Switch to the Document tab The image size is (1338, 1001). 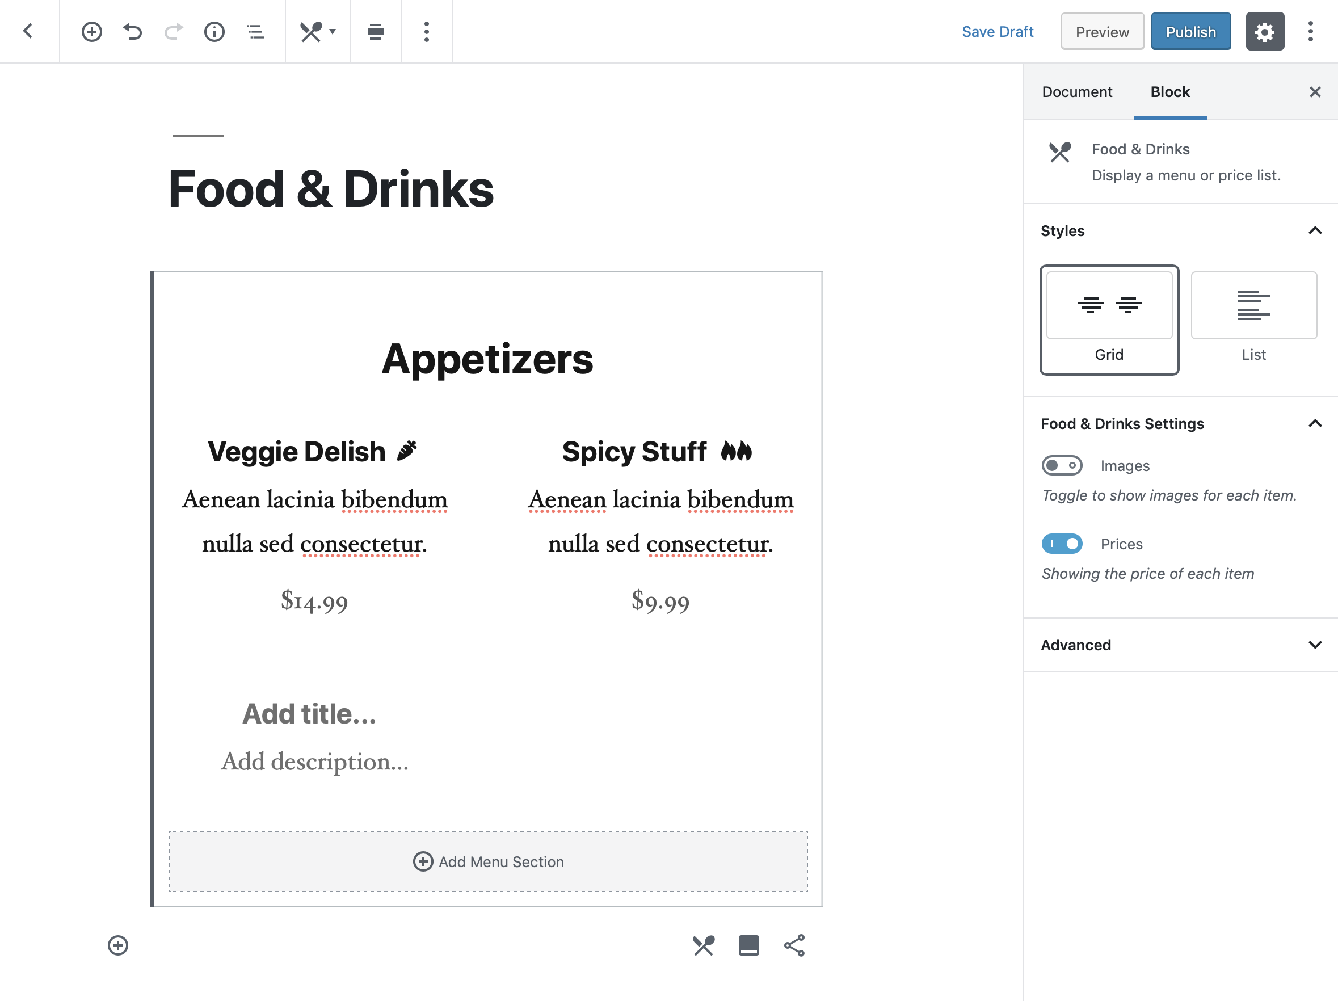click(1076, 92)
